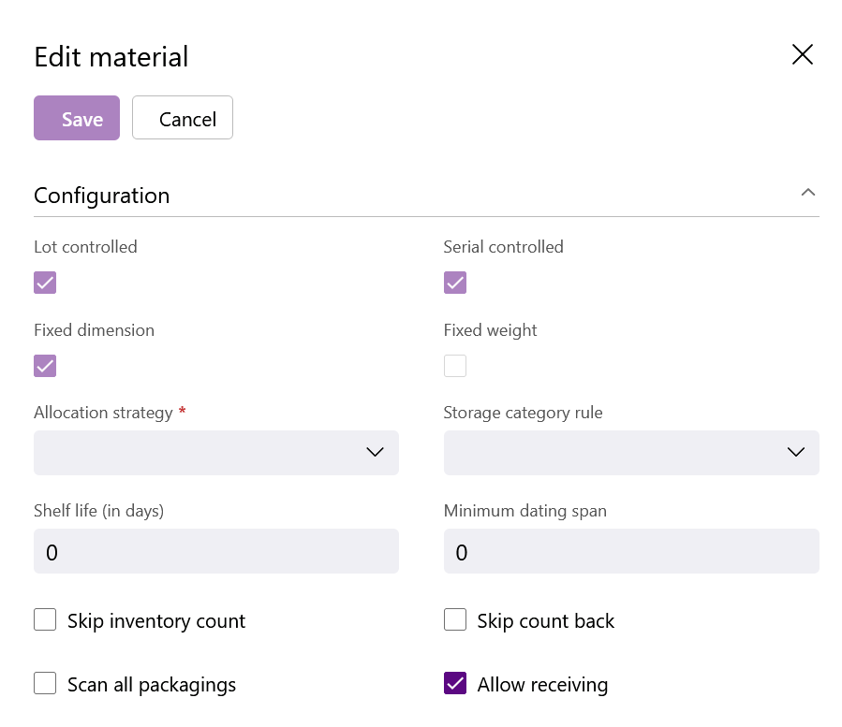Enable Scan all packagings checkbox
Viewport: 842px width, 727px height.
[x=45, y=684]
